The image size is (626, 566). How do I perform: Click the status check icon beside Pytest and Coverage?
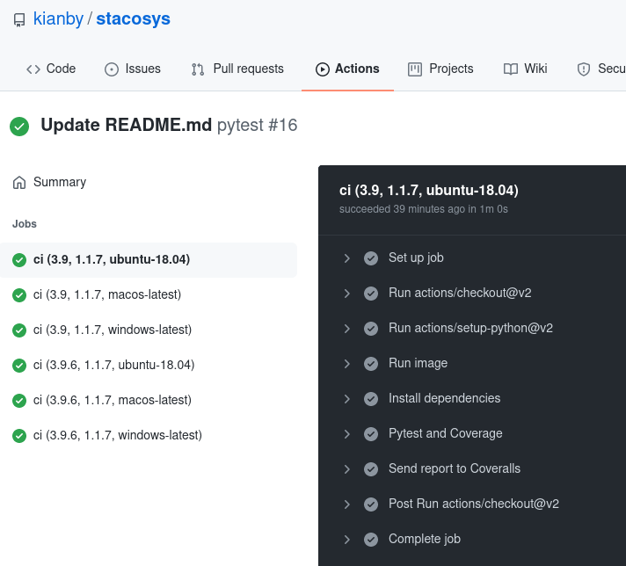(371, 434)
